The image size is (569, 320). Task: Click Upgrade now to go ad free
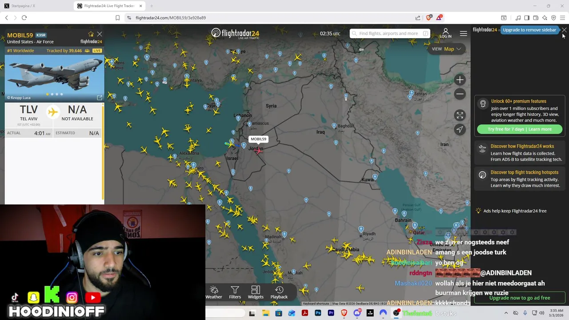[x=520, y=298]
